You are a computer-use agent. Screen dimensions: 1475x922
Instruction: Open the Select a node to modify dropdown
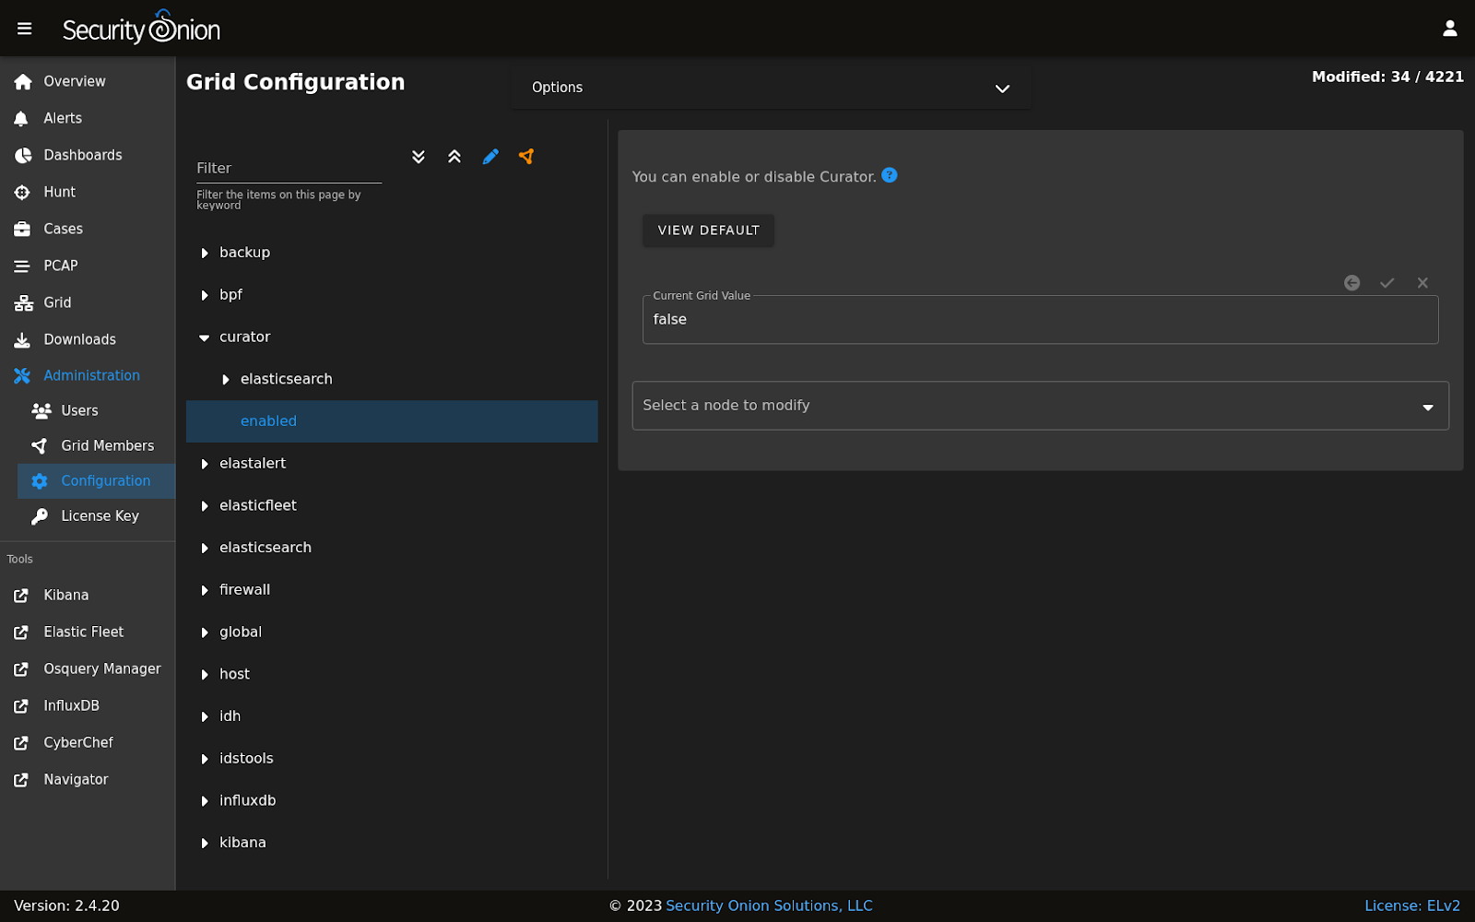point(1040,406)
